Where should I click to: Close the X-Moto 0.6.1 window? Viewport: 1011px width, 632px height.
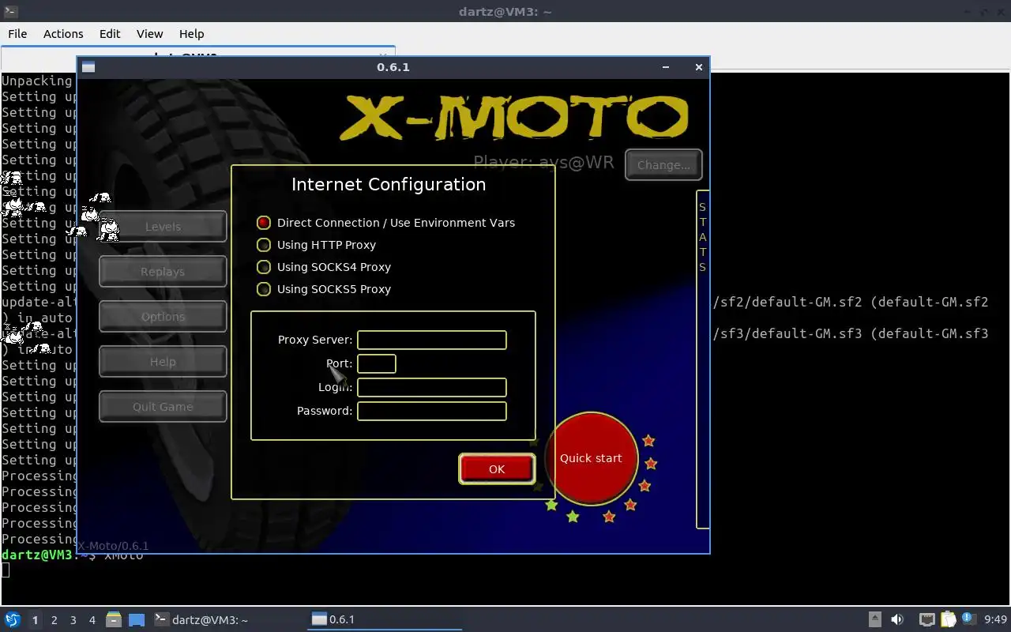pyautogui.click(x=698, y=67)
